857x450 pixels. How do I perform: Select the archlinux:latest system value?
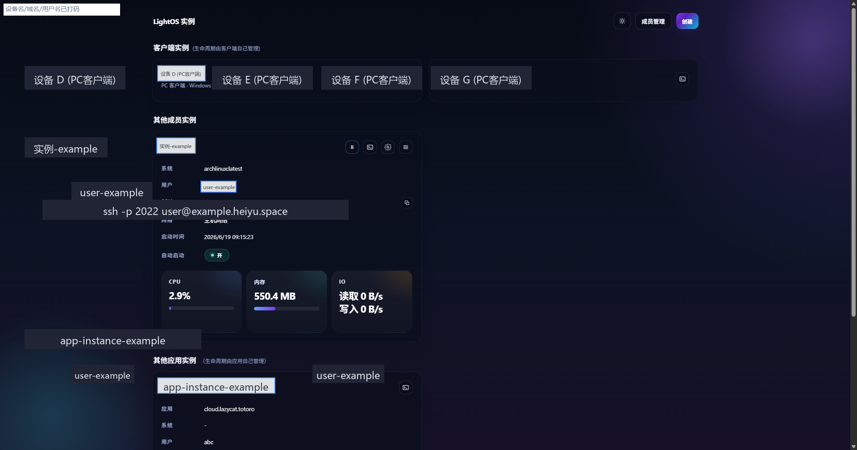(223, 169)
